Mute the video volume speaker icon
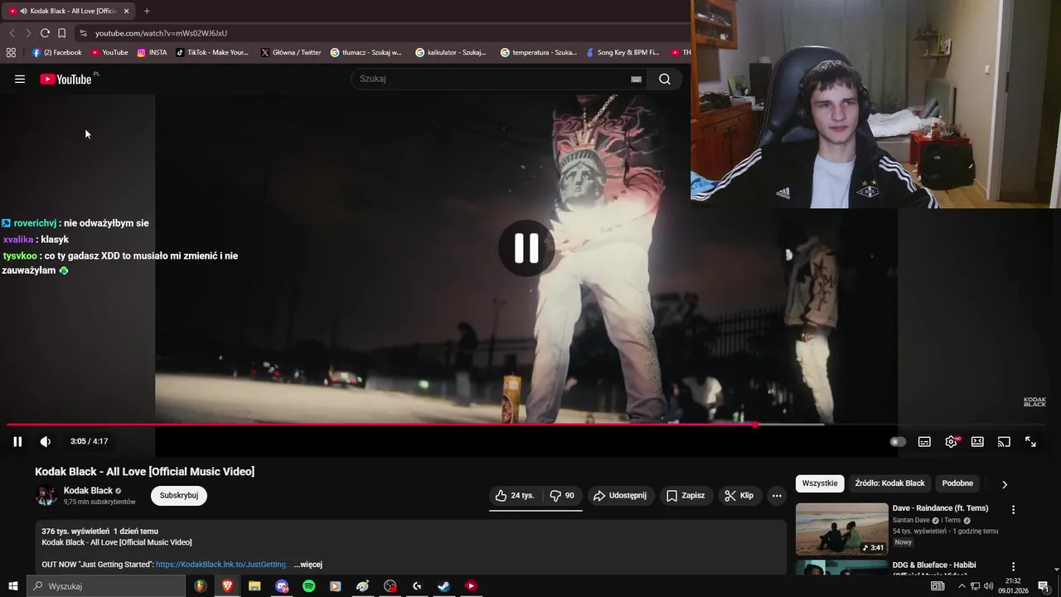The image size is (1061, 597). [x=45, y=441]
